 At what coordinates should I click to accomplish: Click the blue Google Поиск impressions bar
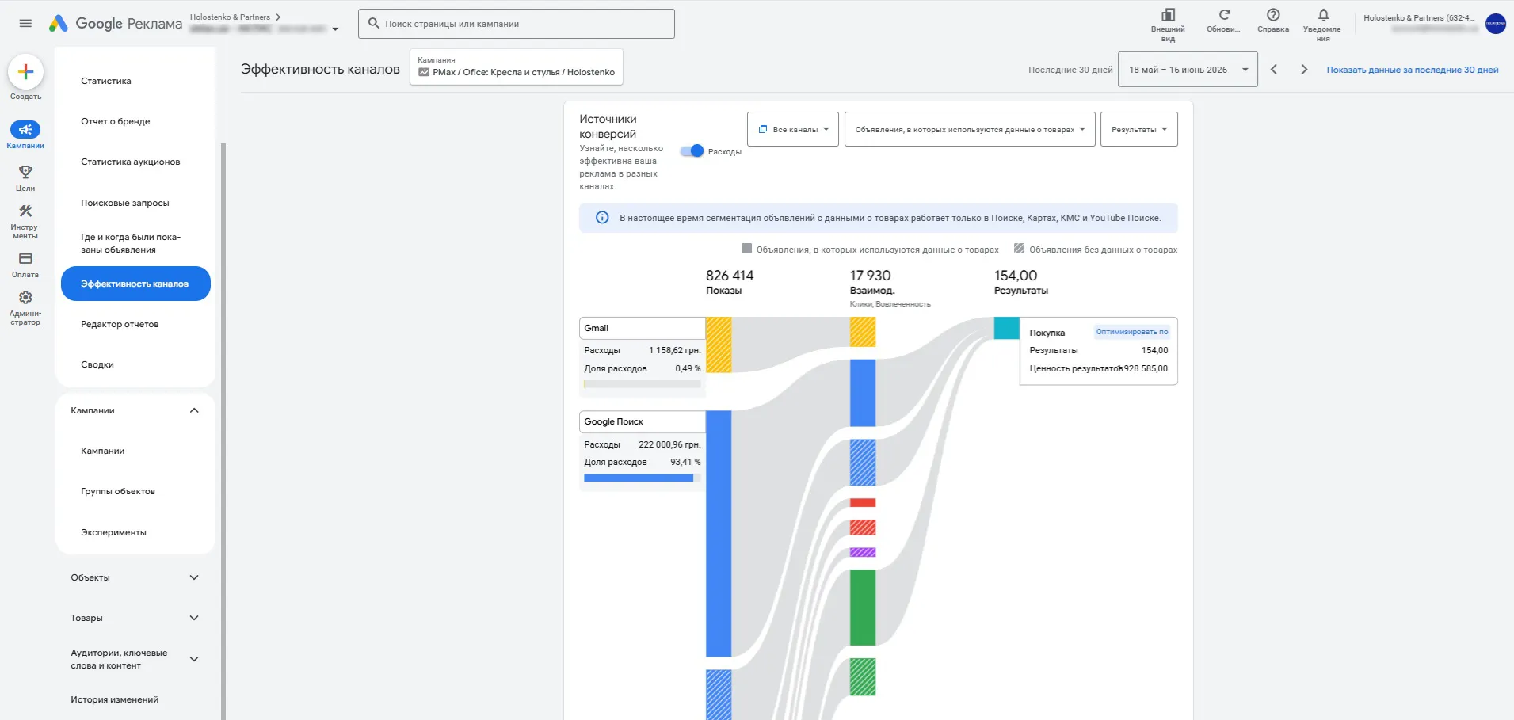pos(719,534)
